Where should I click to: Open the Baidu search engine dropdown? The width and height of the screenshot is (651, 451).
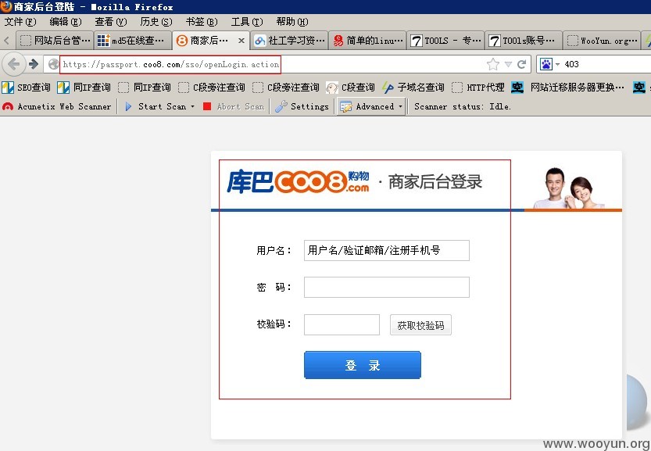pos(549,64)
